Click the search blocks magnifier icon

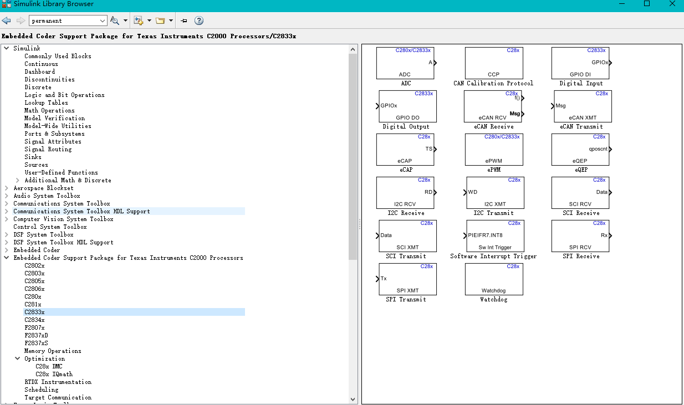pyautogui.click(x=115, y=20)
